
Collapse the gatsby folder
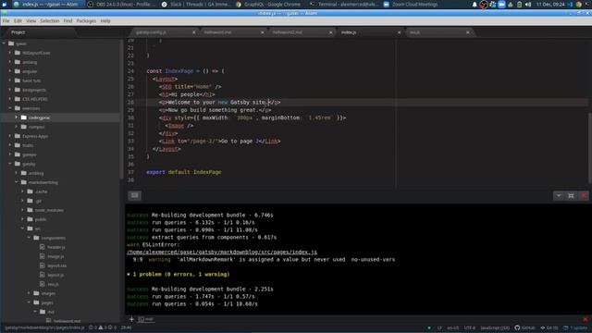[x=10, y=164]
